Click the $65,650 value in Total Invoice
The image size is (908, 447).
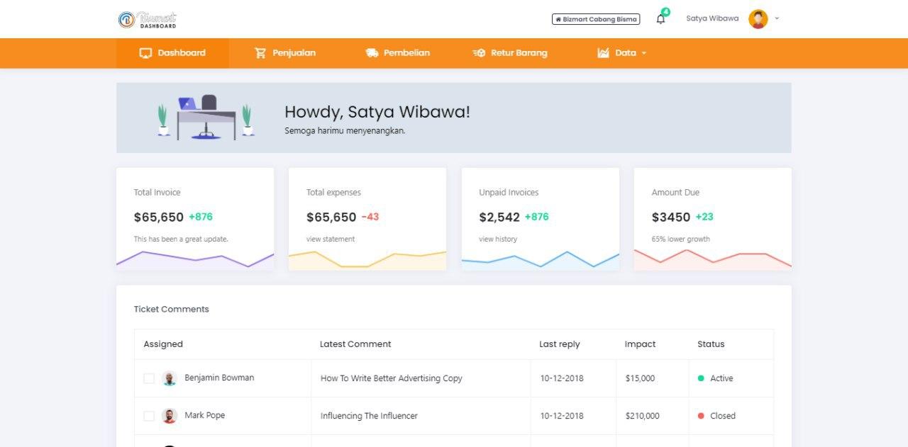tap(159, 217)
